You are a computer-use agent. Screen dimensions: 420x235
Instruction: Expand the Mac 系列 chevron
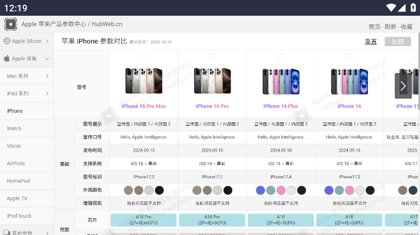coord(47,76)
